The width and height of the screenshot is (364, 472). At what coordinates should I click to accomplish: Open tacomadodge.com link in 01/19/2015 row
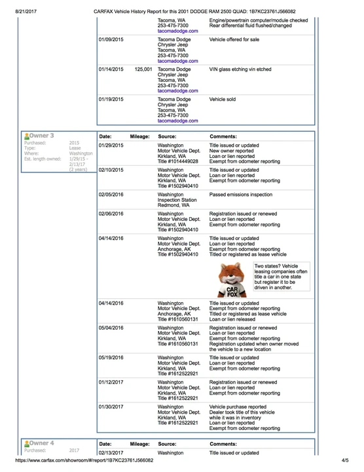pos(177,121)
